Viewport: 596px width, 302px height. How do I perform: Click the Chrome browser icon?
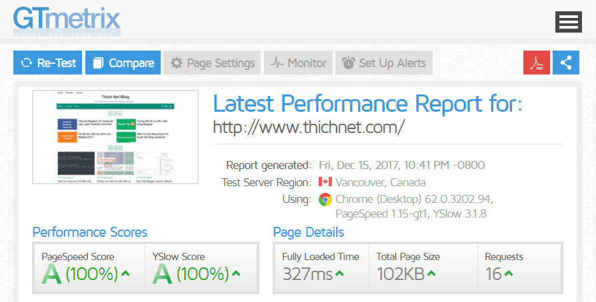click(325, 200)
